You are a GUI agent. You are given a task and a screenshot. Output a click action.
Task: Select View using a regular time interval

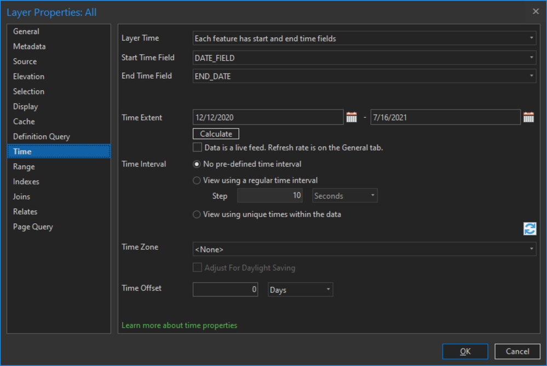click(197, 181)
